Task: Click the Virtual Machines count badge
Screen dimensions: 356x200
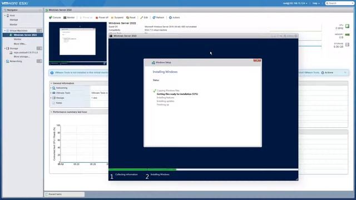Action: tap(39, 31)
